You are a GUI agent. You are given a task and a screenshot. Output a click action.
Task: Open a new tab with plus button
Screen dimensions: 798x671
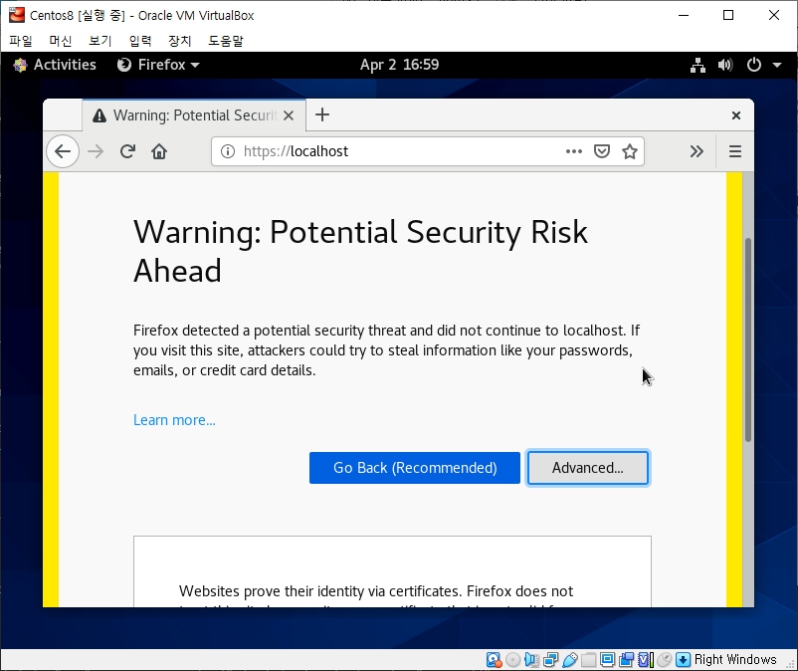322,115
